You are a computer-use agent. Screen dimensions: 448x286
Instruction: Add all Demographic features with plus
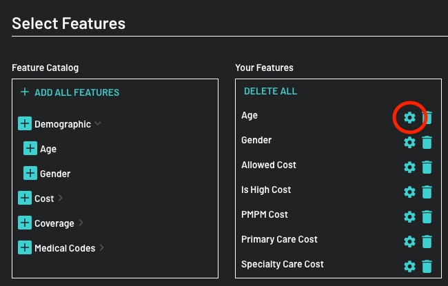25,124
